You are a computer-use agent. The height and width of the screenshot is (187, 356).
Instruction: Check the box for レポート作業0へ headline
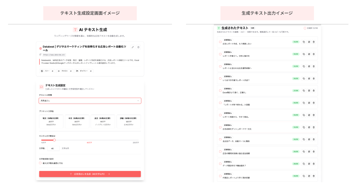(x=220, y=54)
